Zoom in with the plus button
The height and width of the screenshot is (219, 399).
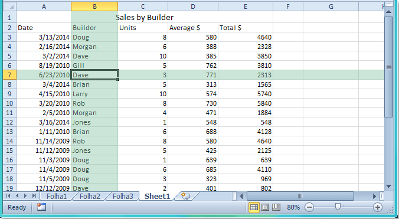click(x=378, y=207)
